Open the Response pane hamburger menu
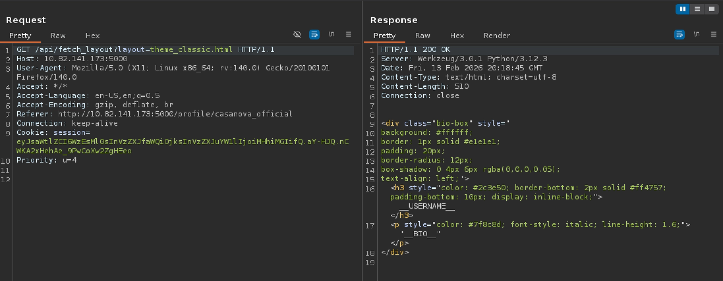 click(713, 34)
